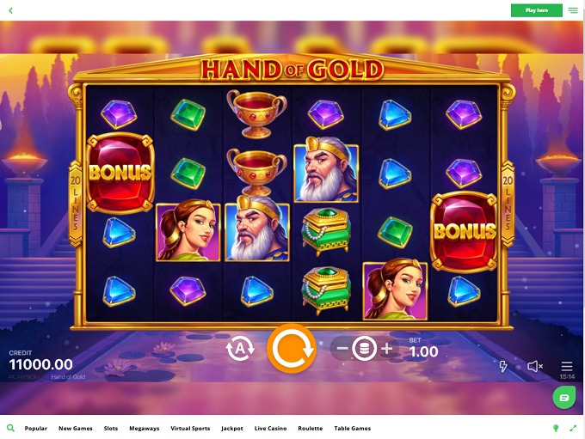The image size is (585, 439).
Task: Click the green Play here button
Action: pyautogui.click(x=537, y=10)
